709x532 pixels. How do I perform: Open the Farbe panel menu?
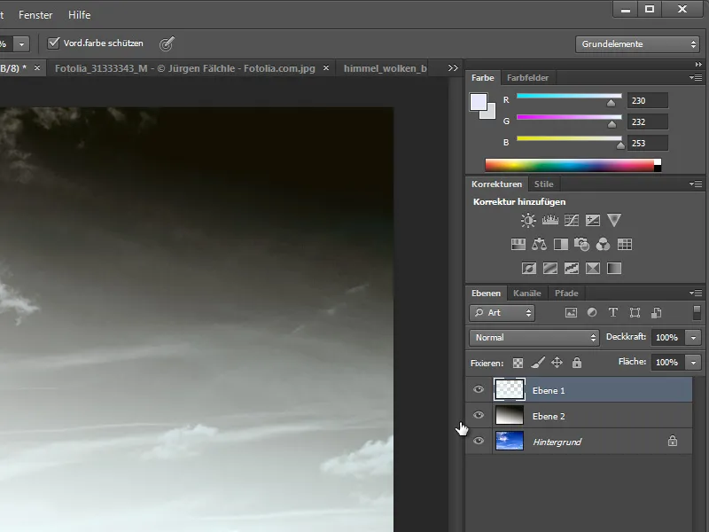696,78
